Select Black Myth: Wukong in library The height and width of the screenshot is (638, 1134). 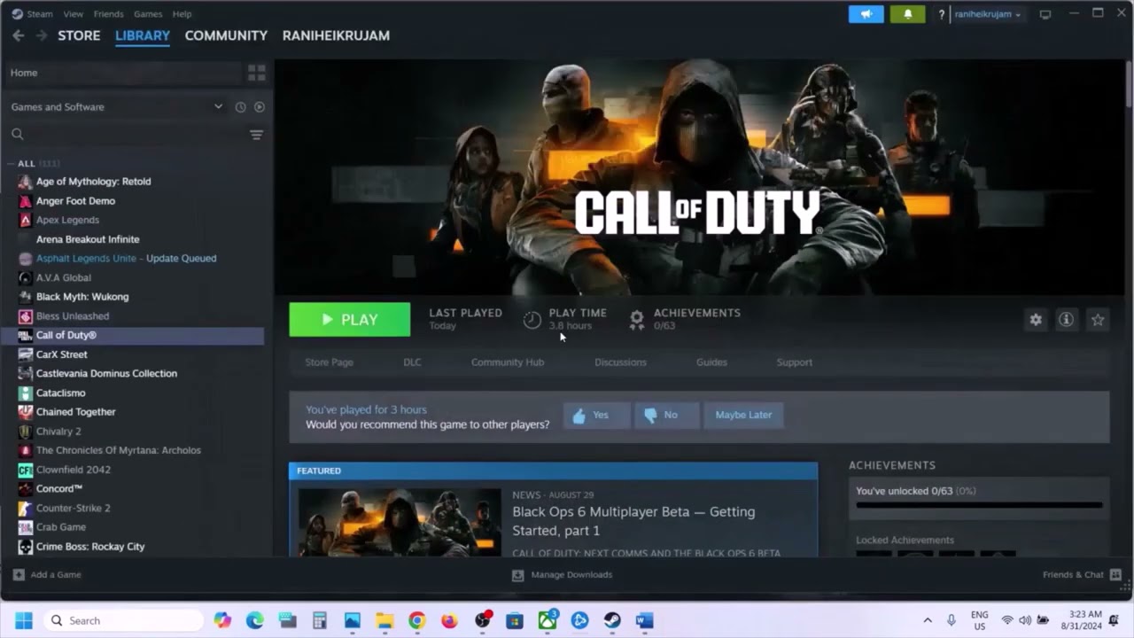pyautogui.click(x=82, y=297)
